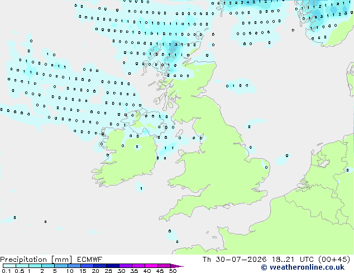Image resolution: width=354 pixels, height=273 pixels.
Task: Select the 40–45 mm bright magenta swatch
Action: [x=151, y=266]
